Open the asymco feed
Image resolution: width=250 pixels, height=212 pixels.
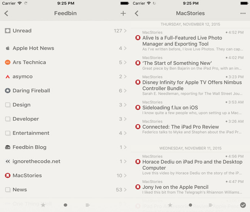click(x=65, y=76)
